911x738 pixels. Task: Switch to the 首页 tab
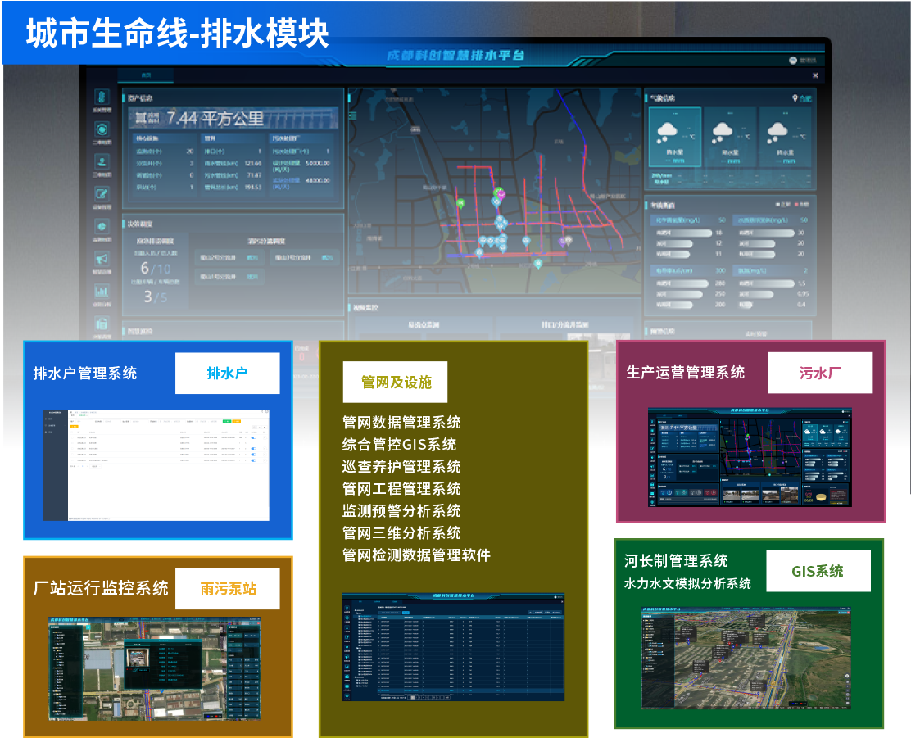146,75
